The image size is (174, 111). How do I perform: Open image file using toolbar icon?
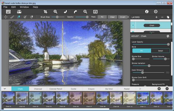(8, 12)
